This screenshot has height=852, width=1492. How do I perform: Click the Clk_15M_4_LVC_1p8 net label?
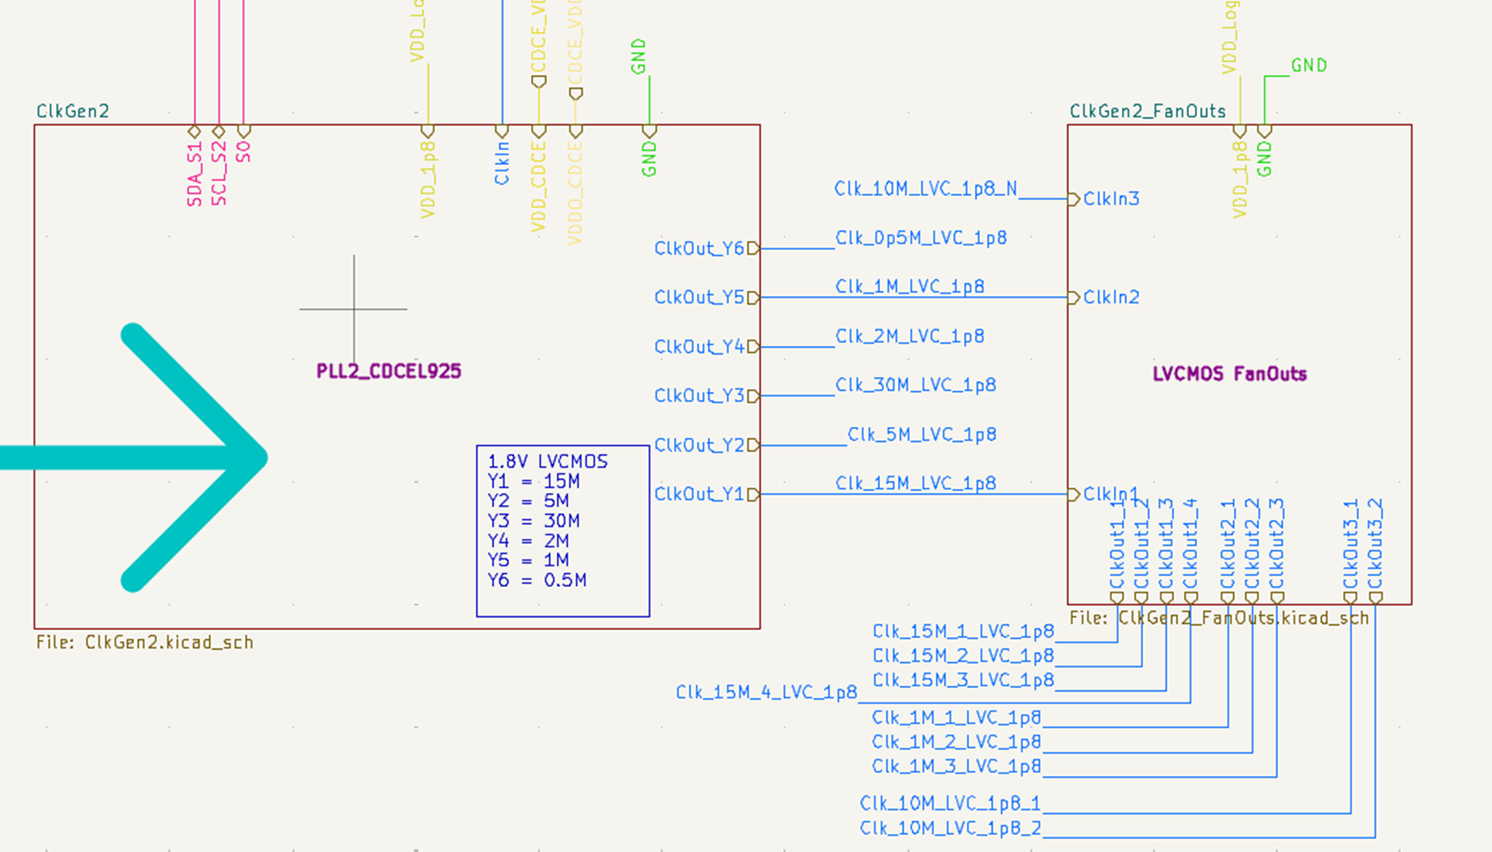767,692
